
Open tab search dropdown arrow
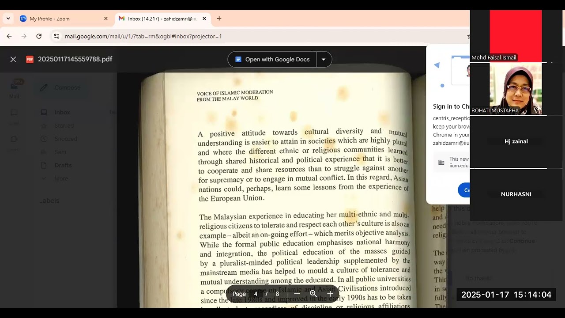tap(8, 19)
